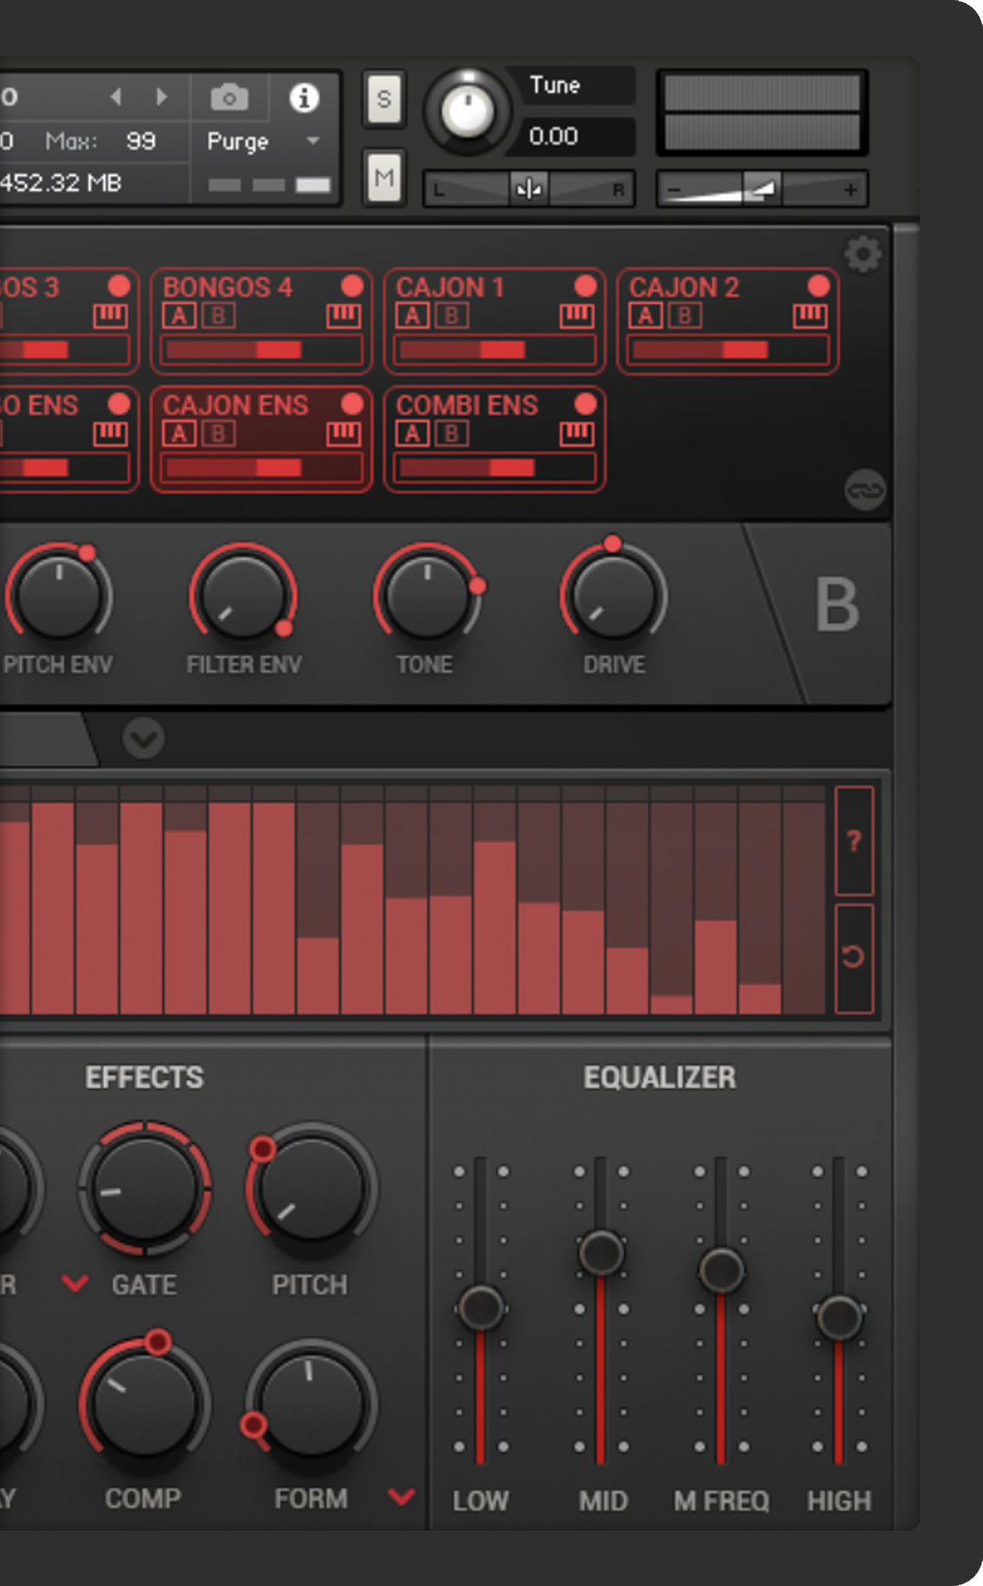Open the Purge dropdown menu

click(263, 141)
